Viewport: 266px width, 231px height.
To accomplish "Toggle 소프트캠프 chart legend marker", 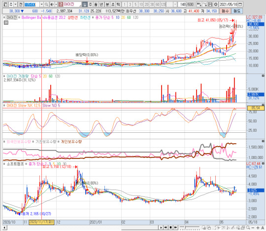I will pos(4,164).
